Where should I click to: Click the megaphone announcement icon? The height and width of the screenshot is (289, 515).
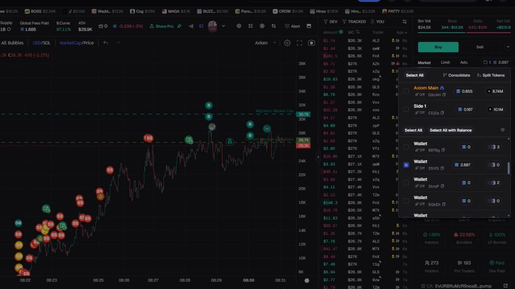pyautogui.click(x=201, y=26)
